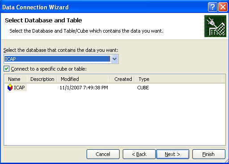The image size is (229, 164).
Task: Click the window resize grip corner
Action: pyautogui.click(x=226, y=161)
